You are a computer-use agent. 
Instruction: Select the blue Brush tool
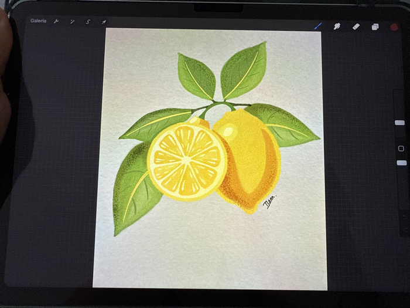pyautogui.click(x=318, y=26)
